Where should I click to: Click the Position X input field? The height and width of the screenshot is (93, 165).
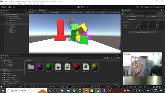(143, 22)
